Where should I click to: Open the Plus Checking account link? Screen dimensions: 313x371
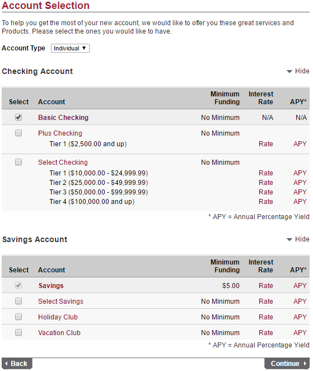(60, 133)
